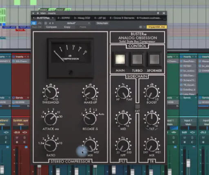
Task: Show more plugin tabs overflow
Action: click(x=165, y=18)
